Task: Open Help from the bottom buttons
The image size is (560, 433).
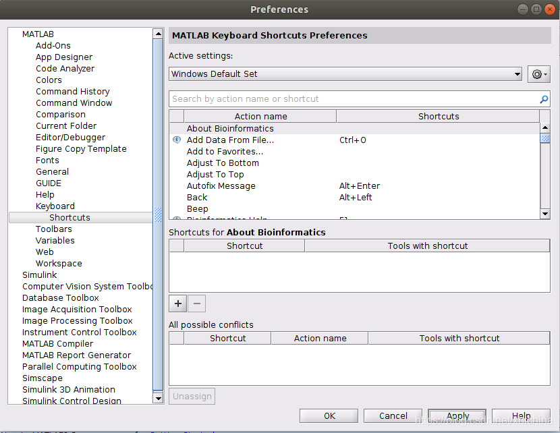Action: click(521, 415)
